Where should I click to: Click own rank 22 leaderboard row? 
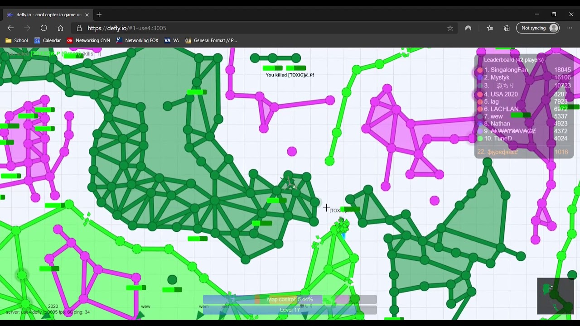[524, 152]
